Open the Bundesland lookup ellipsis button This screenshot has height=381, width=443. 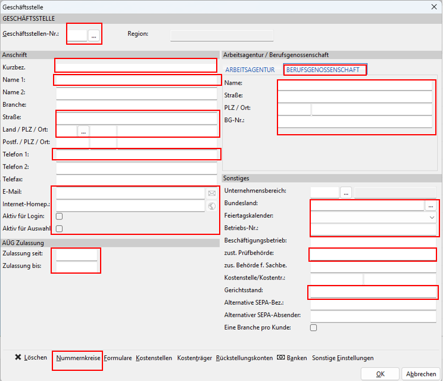(x=430, y=206)
